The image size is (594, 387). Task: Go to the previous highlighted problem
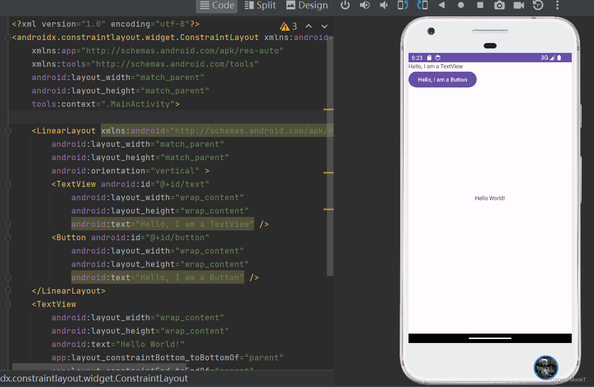[x=309, y=26]
